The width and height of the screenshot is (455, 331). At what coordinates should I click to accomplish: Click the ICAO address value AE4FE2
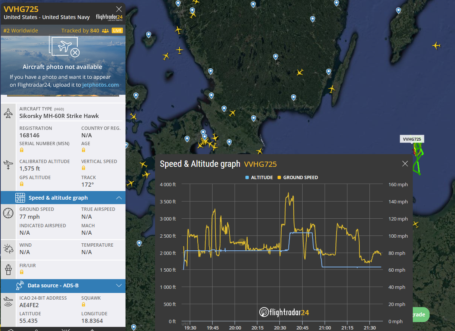point(29,305)
